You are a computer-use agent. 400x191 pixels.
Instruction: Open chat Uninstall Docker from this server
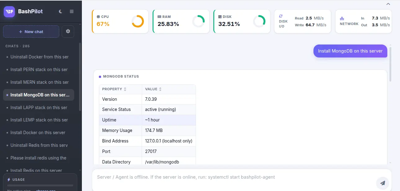tap(38, 57)
